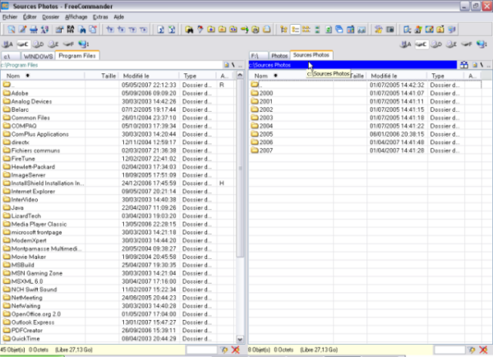This screenshot has width=493, height=357.
Task: Switch to the F:\ tab in right panel
Action: point(258,56)
